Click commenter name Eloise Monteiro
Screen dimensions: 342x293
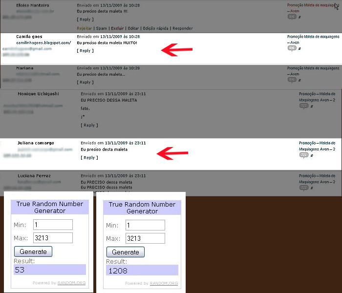33,5
